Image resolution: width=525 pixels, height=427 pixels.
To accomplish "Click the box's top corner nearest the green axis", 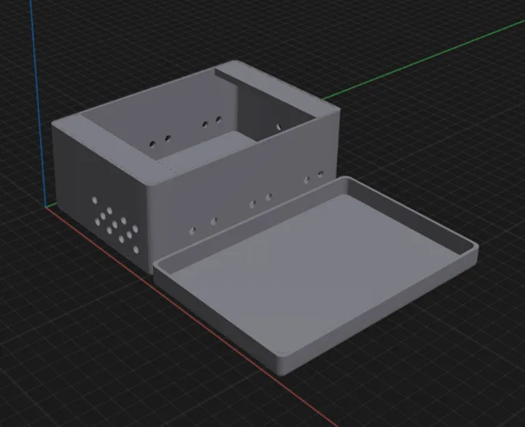I will [x=338, y=110].
